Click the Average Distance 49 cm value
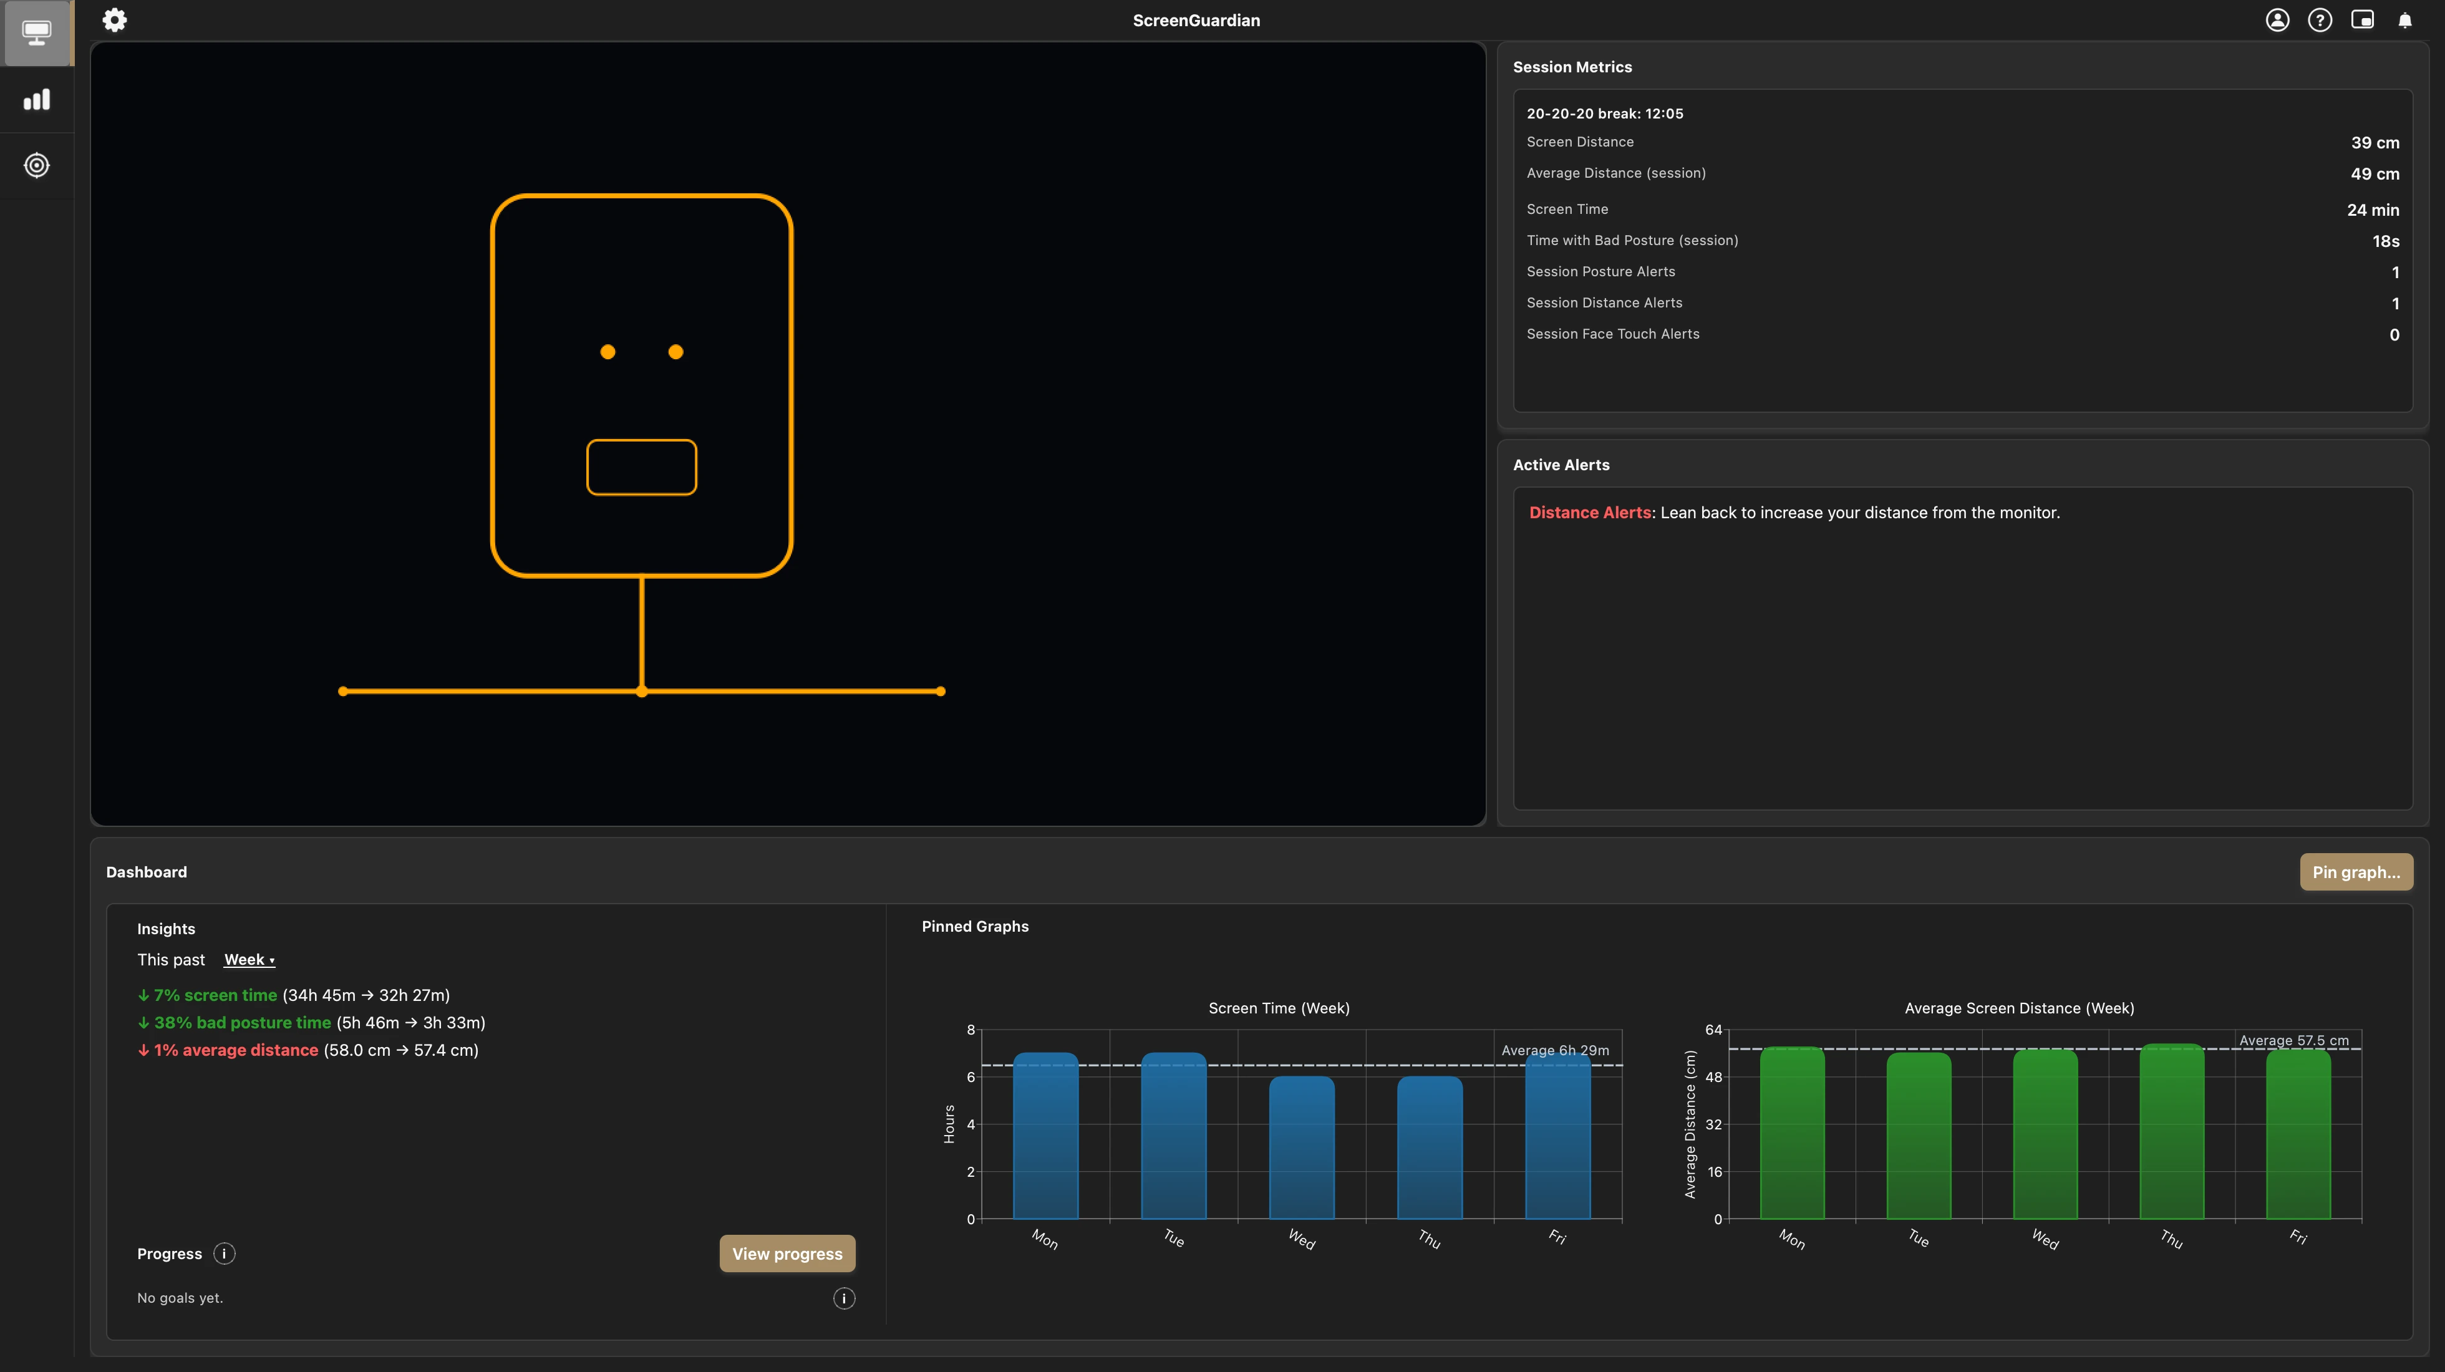Screen dimensions: 2445x1372 click(x=2375, y=173)
